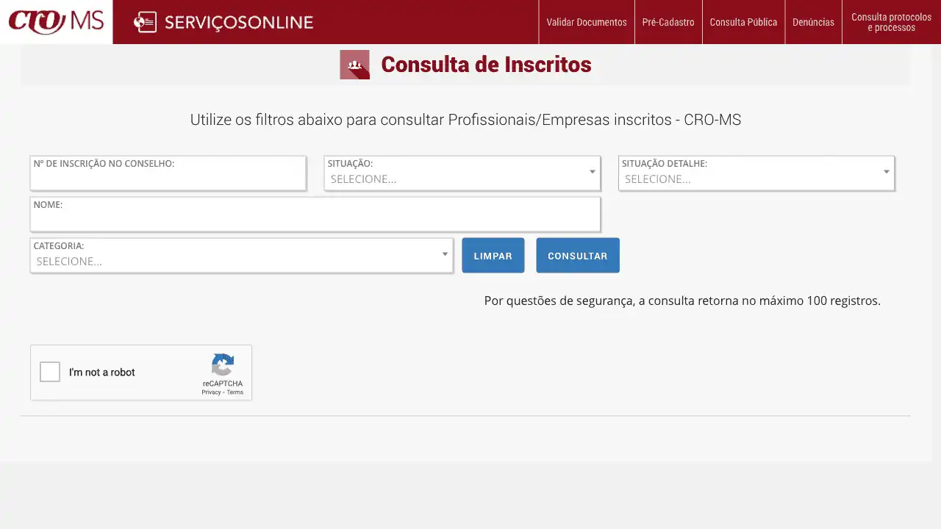Select Consulta Pública in the navigation bar
Image resolution: width=941 pixels, height=529 pixels.
pos(743,22)
